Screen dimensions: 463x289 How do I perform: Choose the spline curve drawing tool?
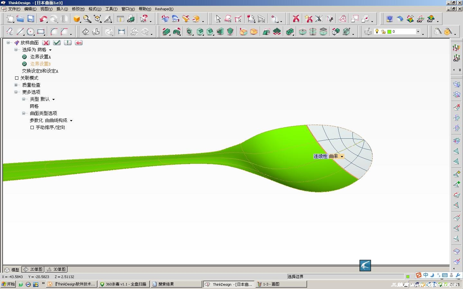10,32
